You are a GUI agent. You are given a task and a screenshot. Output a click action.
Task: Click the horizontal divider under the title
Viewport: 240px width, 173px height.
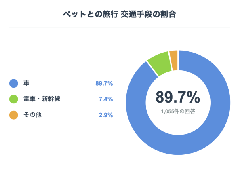pyautogui.click(x=120, y=27)
